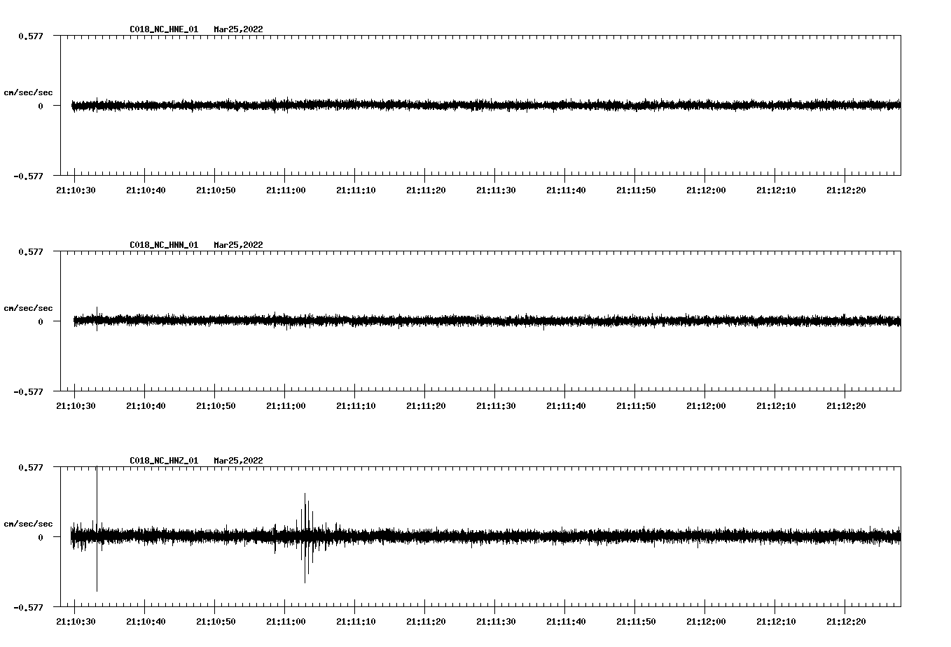Click the 21:10:40 time label on the HNN axis

point(146,406)
